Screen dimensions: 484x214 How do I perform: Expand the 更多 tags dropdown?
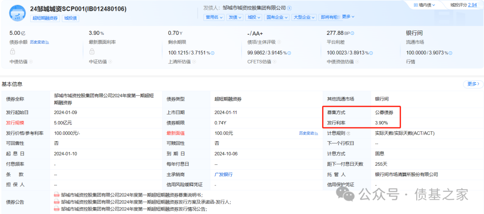(x=348, y=17)
